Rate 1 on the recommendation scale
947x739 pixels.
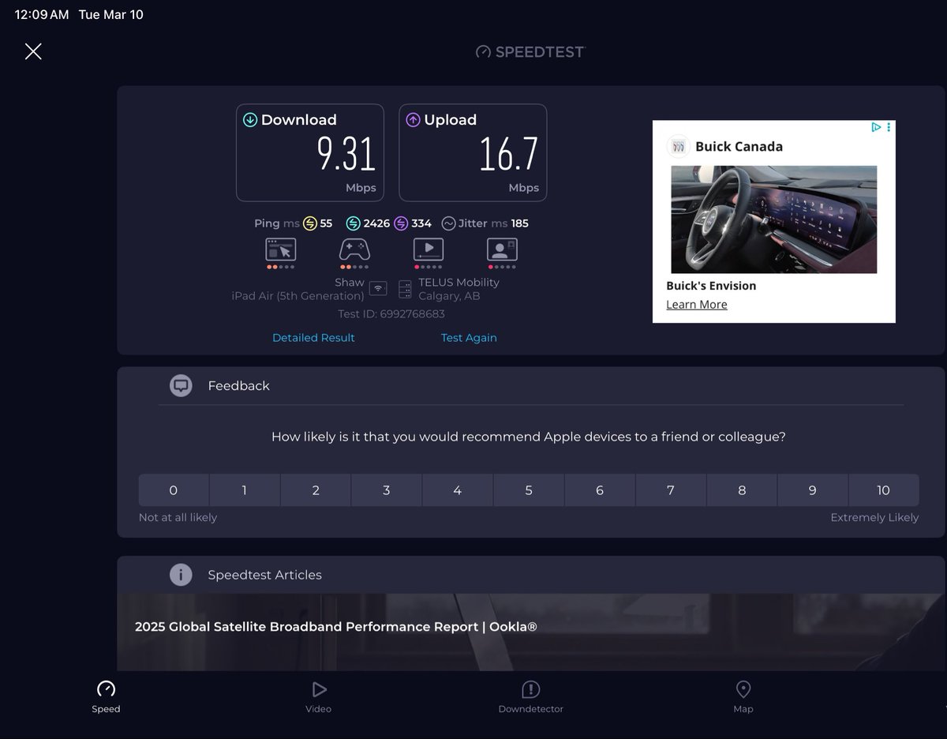coord(245,490)
